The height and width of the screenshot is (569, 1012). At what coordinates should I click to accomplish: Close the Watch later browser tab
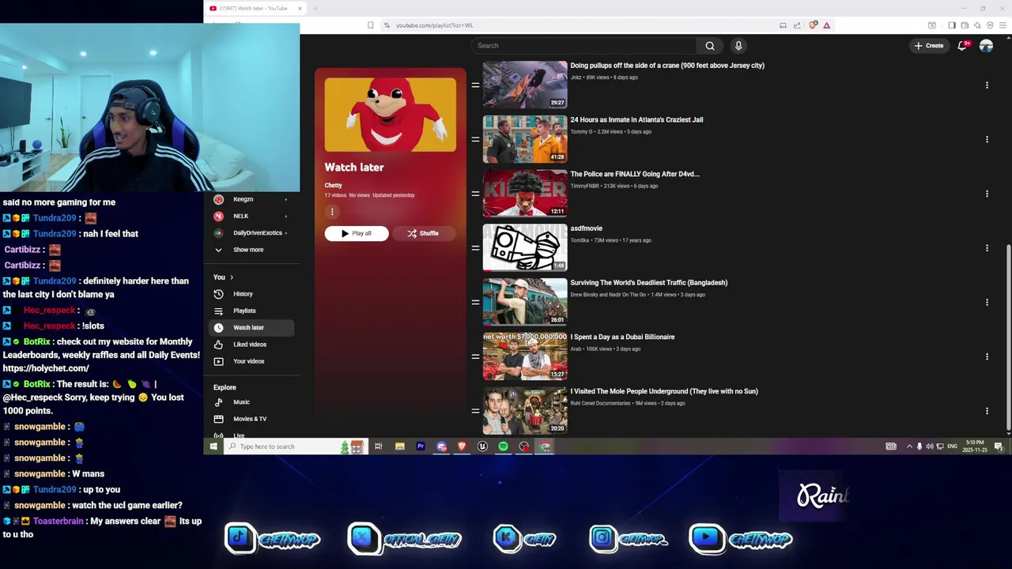point(300,8)
